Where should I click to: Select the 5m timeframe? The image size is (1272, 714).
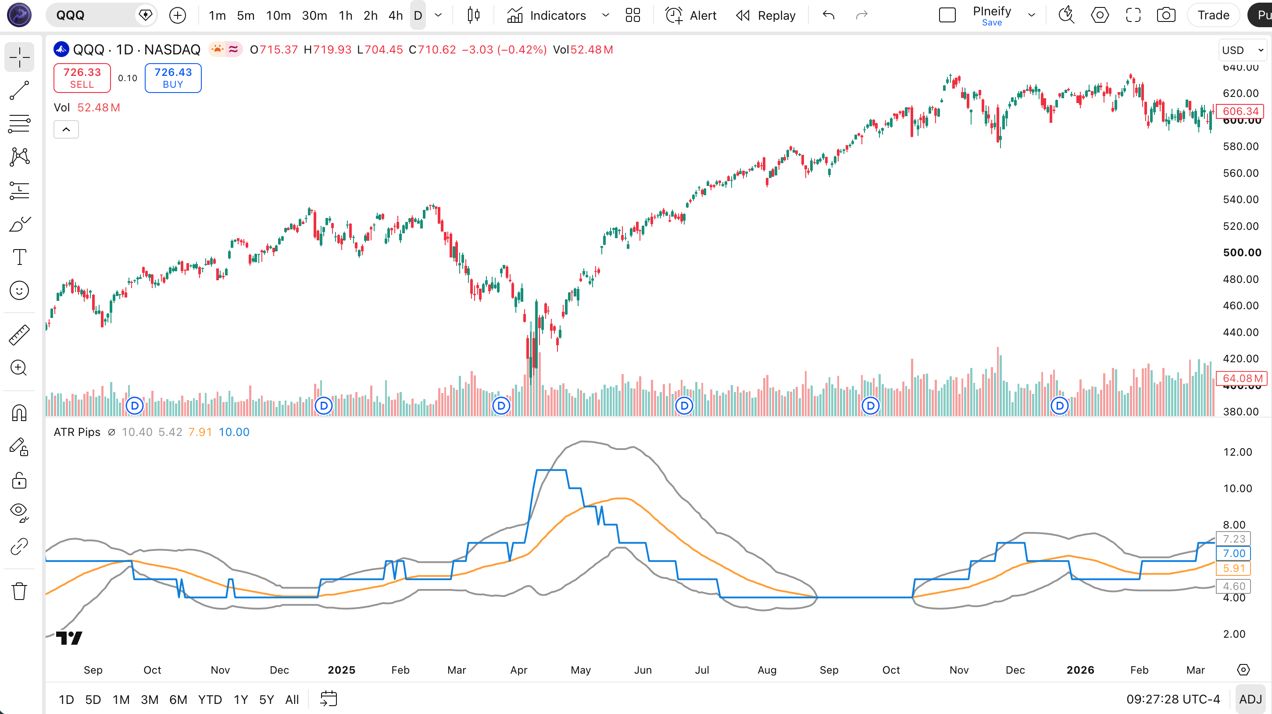(x=246, y=15)
